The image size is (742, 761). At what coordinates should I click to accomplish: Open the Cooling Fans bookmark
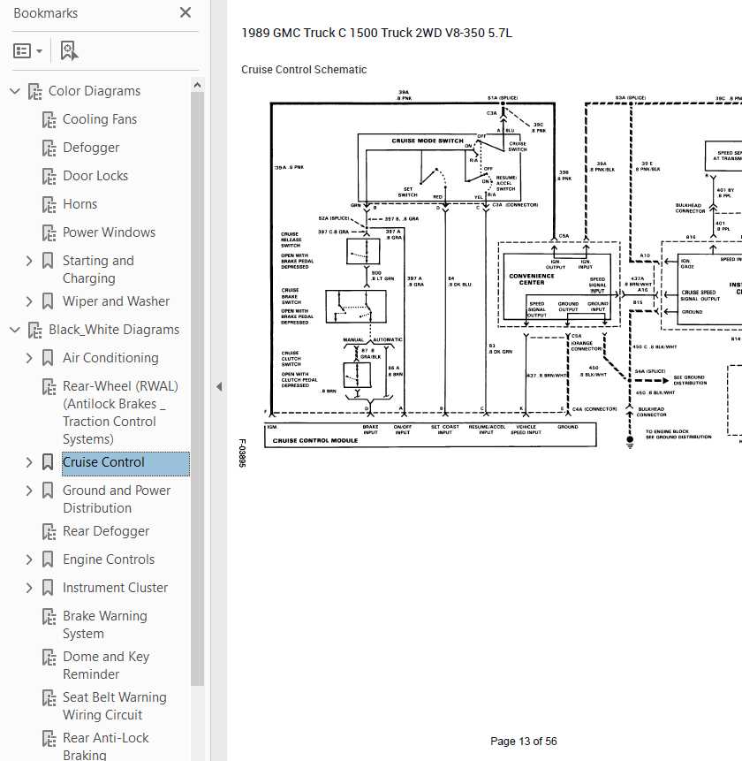[x=100, y=119]
